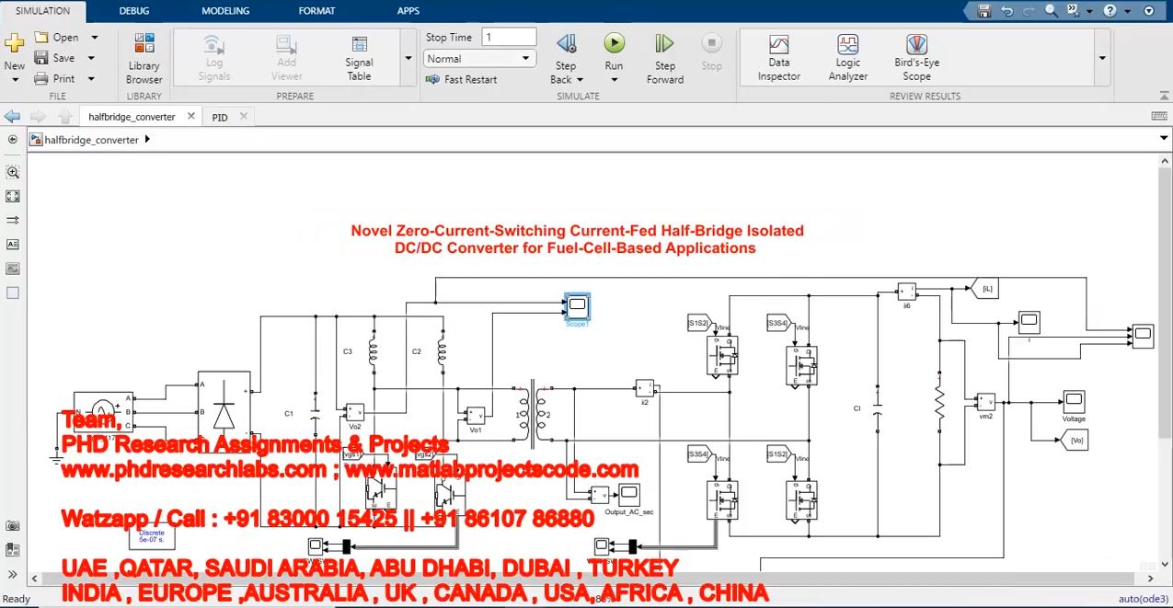
Task: Click Fit to View icon in palette
Action: (x=13, y=196)
